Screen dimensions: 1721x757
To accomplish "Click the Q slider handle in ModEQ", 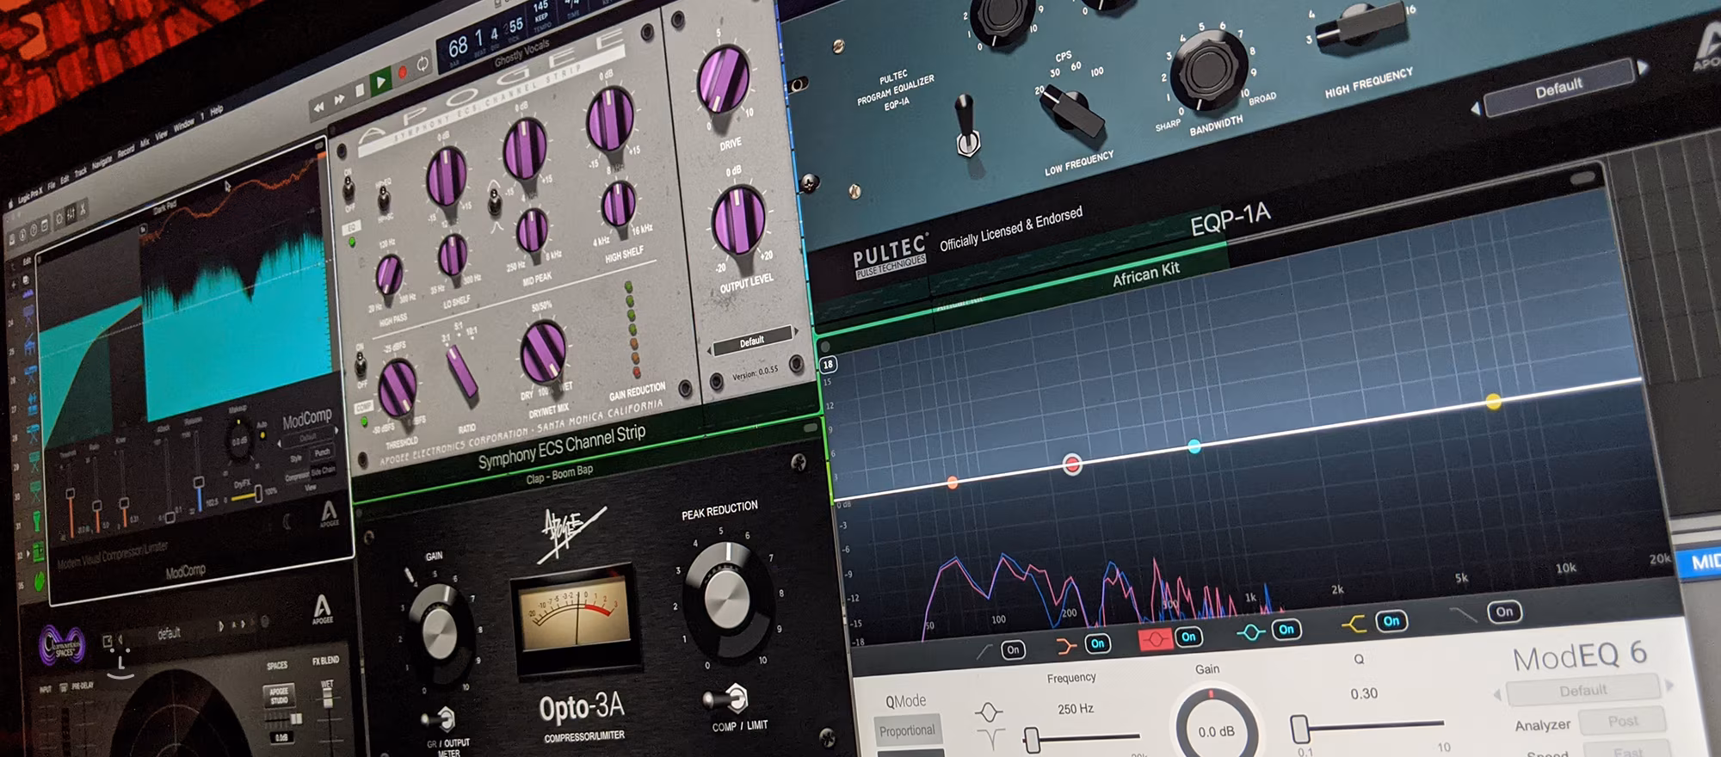I will click(1300, 729).
